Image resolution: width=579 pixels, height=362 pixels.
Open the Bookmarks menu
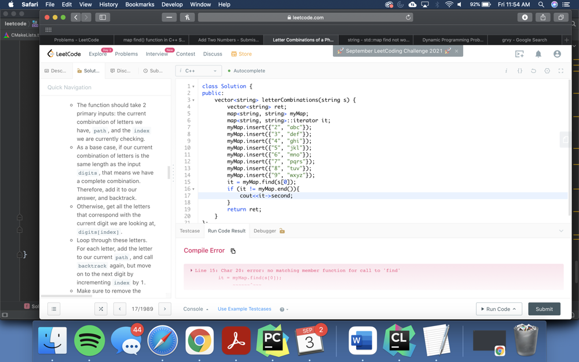point(139,5)
